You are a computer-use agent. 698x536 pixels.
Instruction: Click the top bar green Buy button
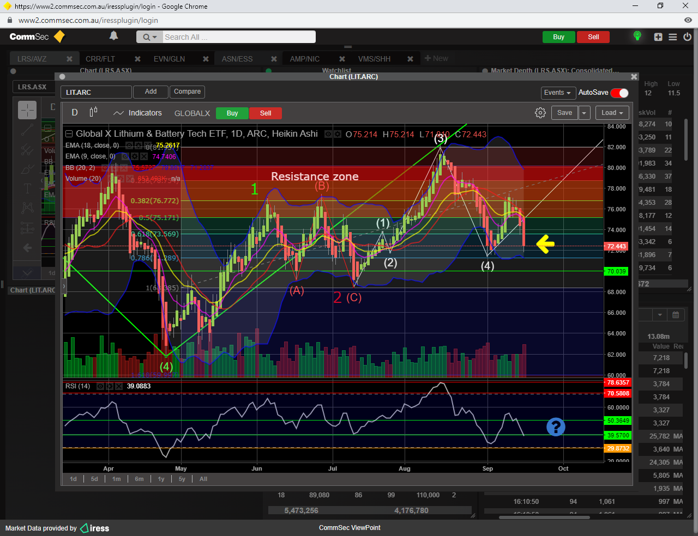(559, 37)
